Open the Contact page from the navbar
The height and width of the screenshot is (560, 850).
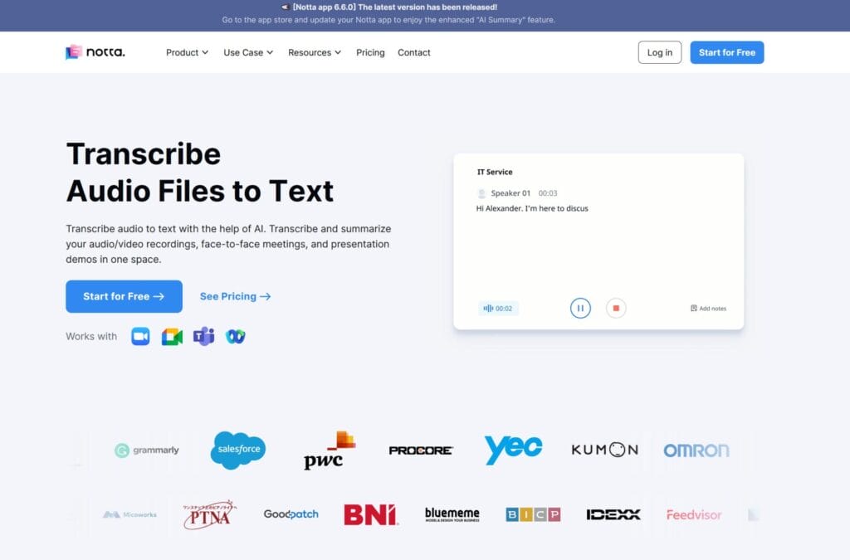tap(413, 52)
